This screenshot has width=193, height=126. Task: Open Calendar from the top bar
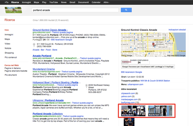click(96, 2)
